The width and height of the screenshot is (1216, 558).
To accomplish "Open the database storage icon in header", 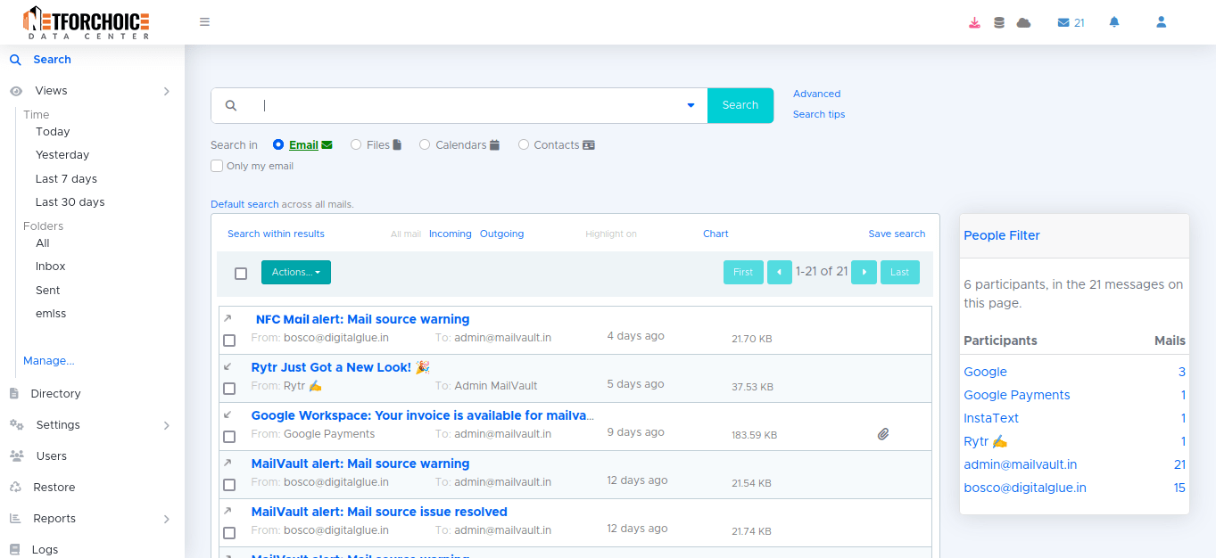I will pyautogui.click(x=999, y=22).
